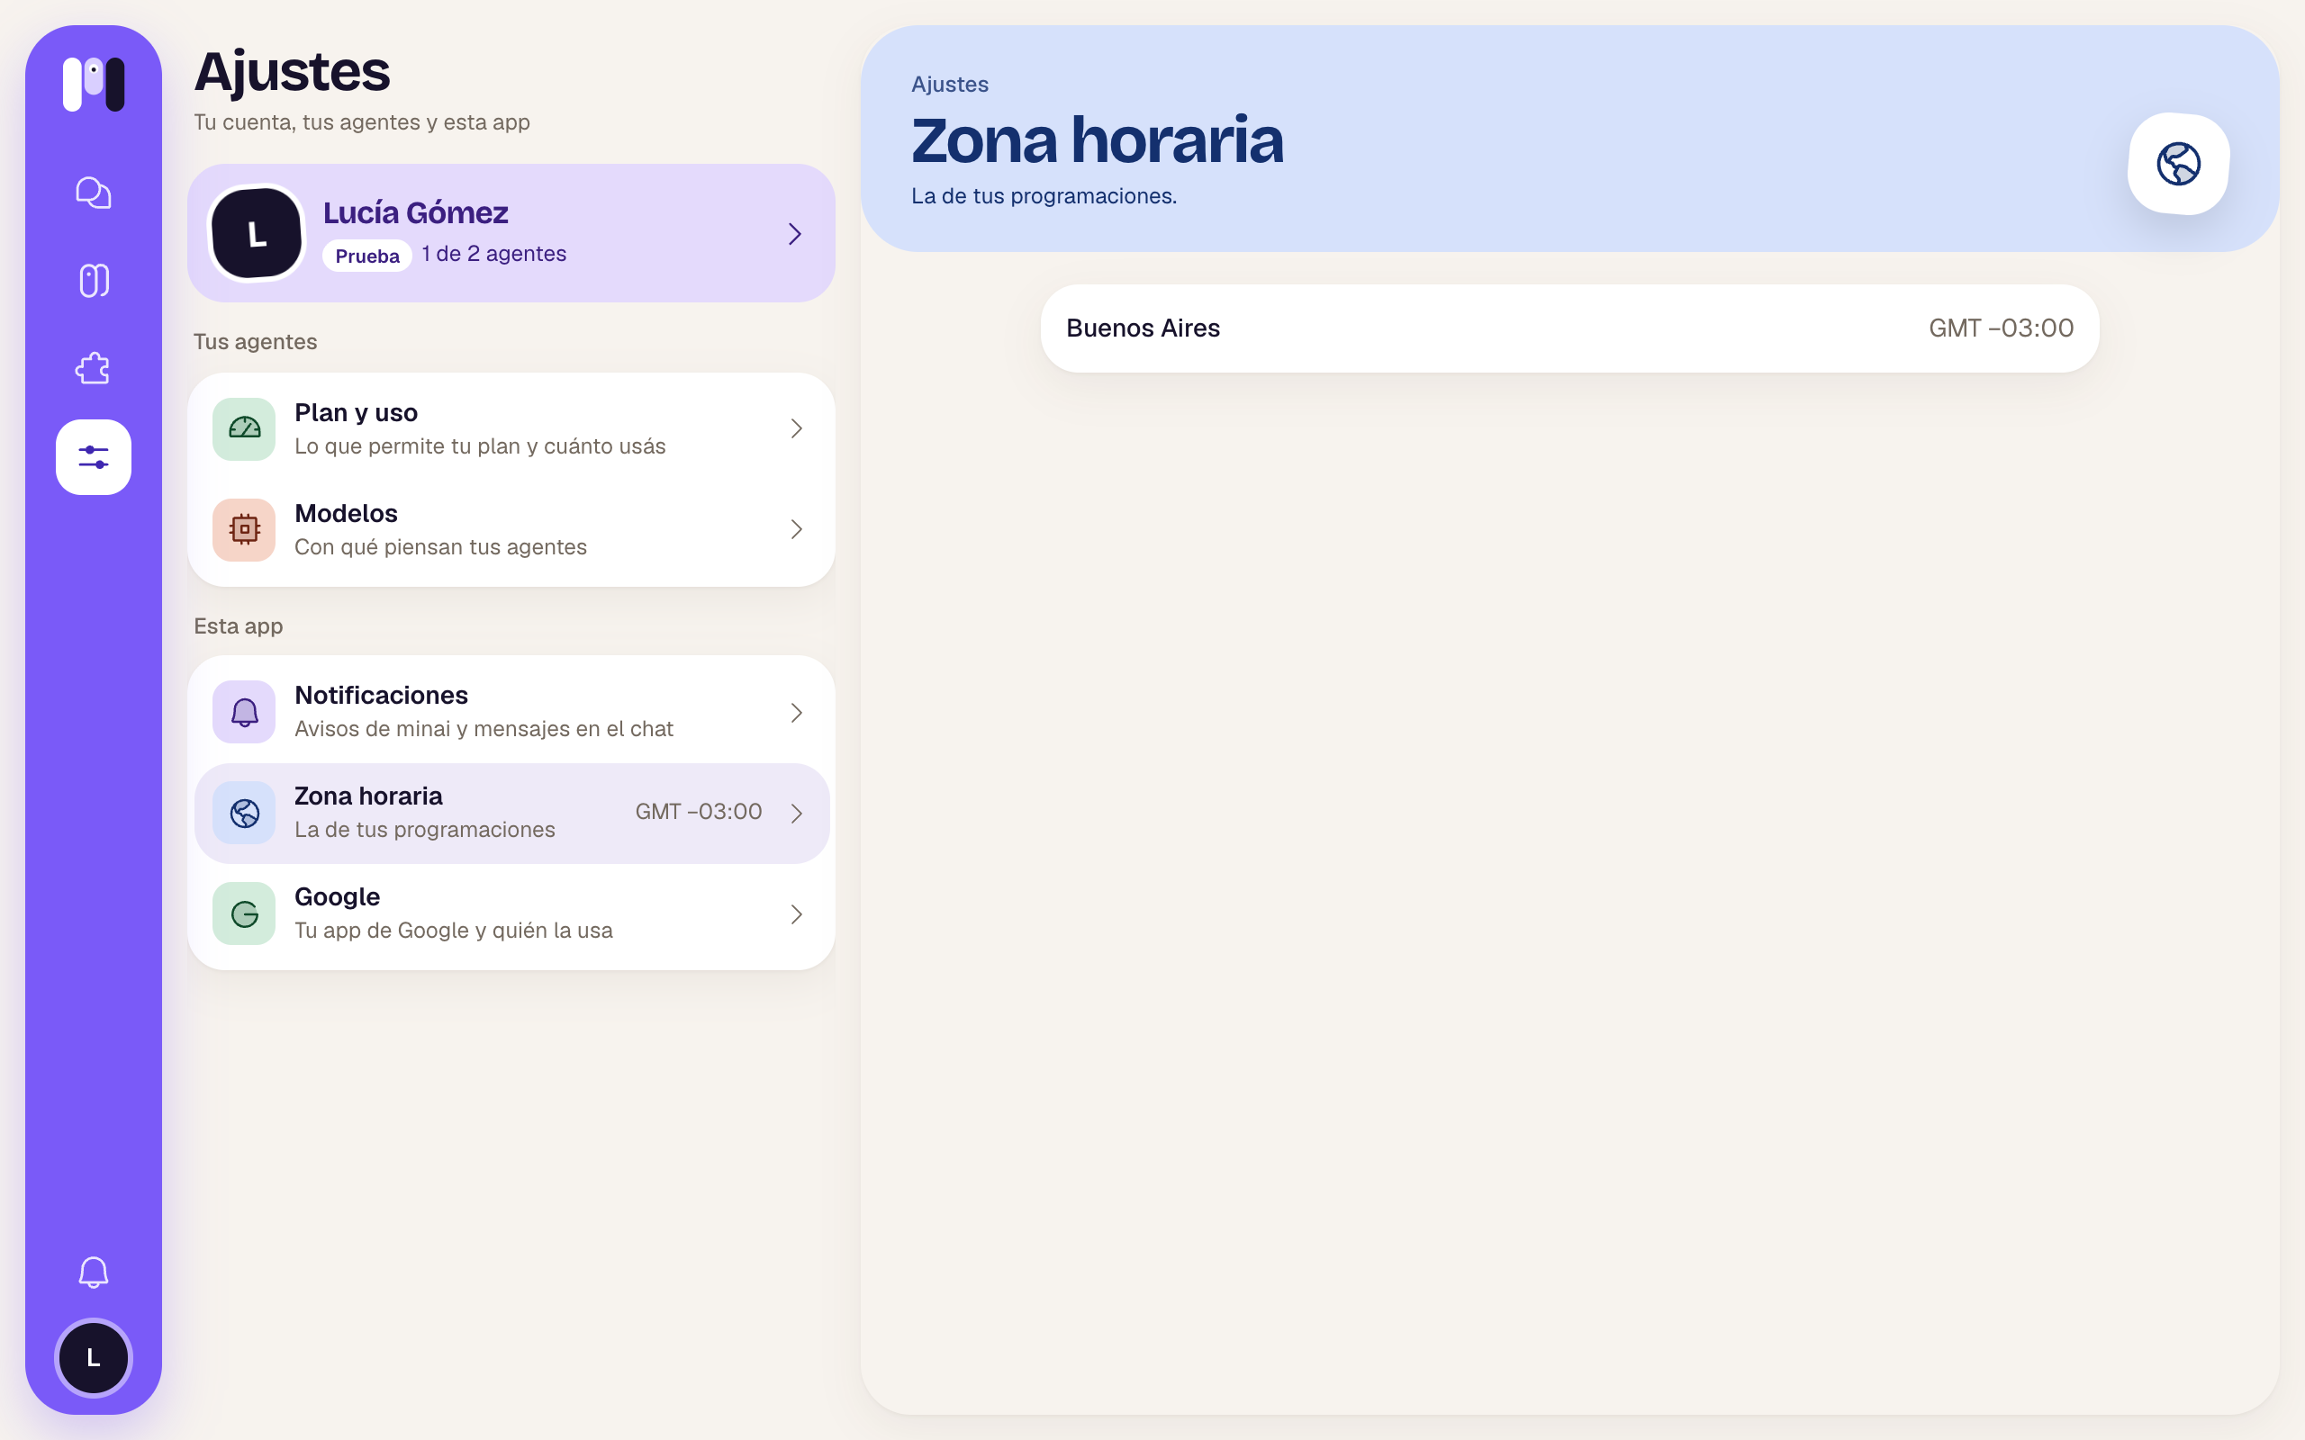Click the La de tus programaciones. header subtitle
2305x1440 pixels.
[x=1044, y=195]
